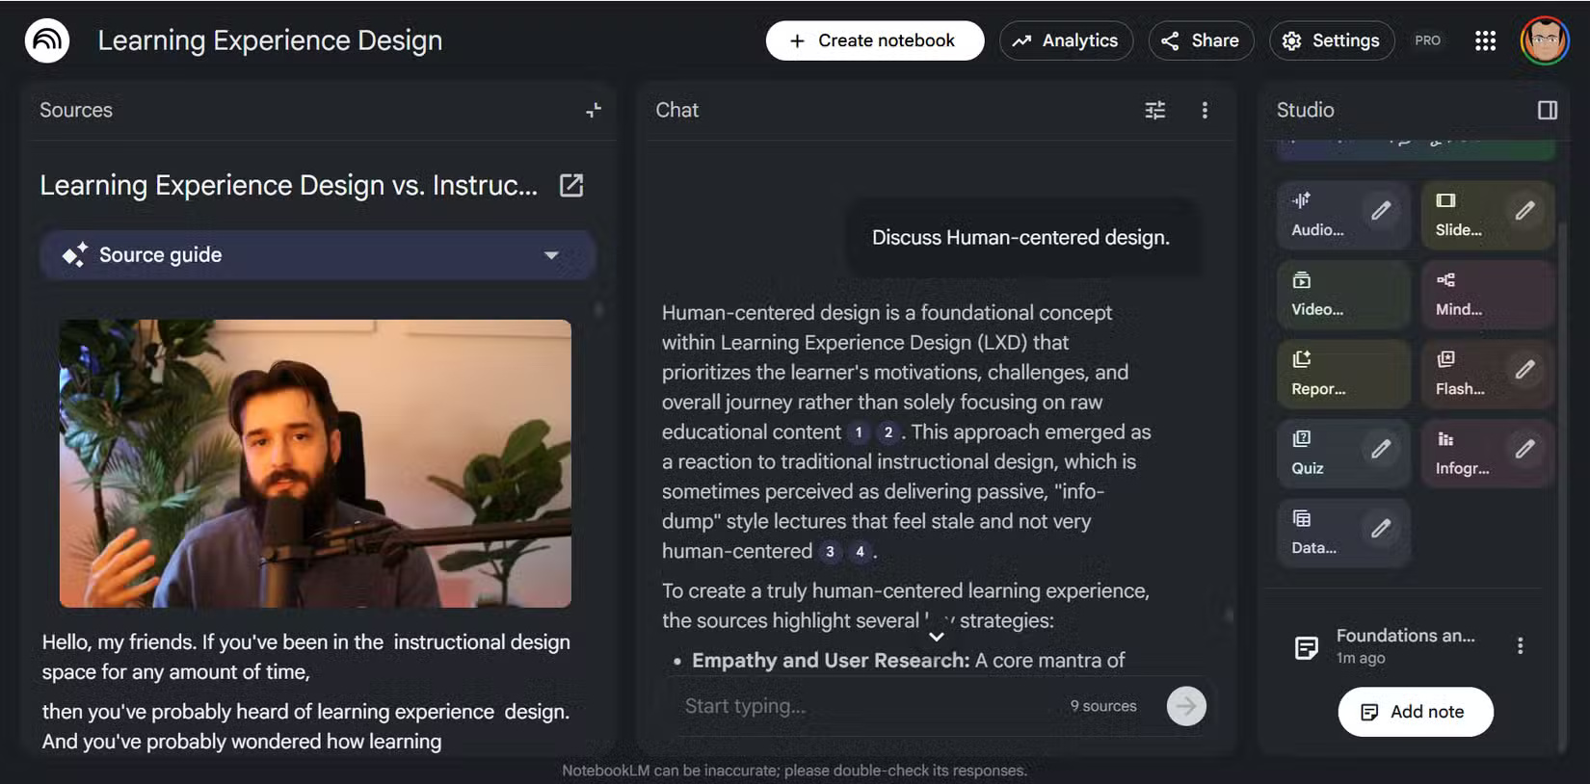The height and width of the screenshot is (784, 1590).
Task: Toggle the Studio panel sidebar
Action: (1547, 111)
